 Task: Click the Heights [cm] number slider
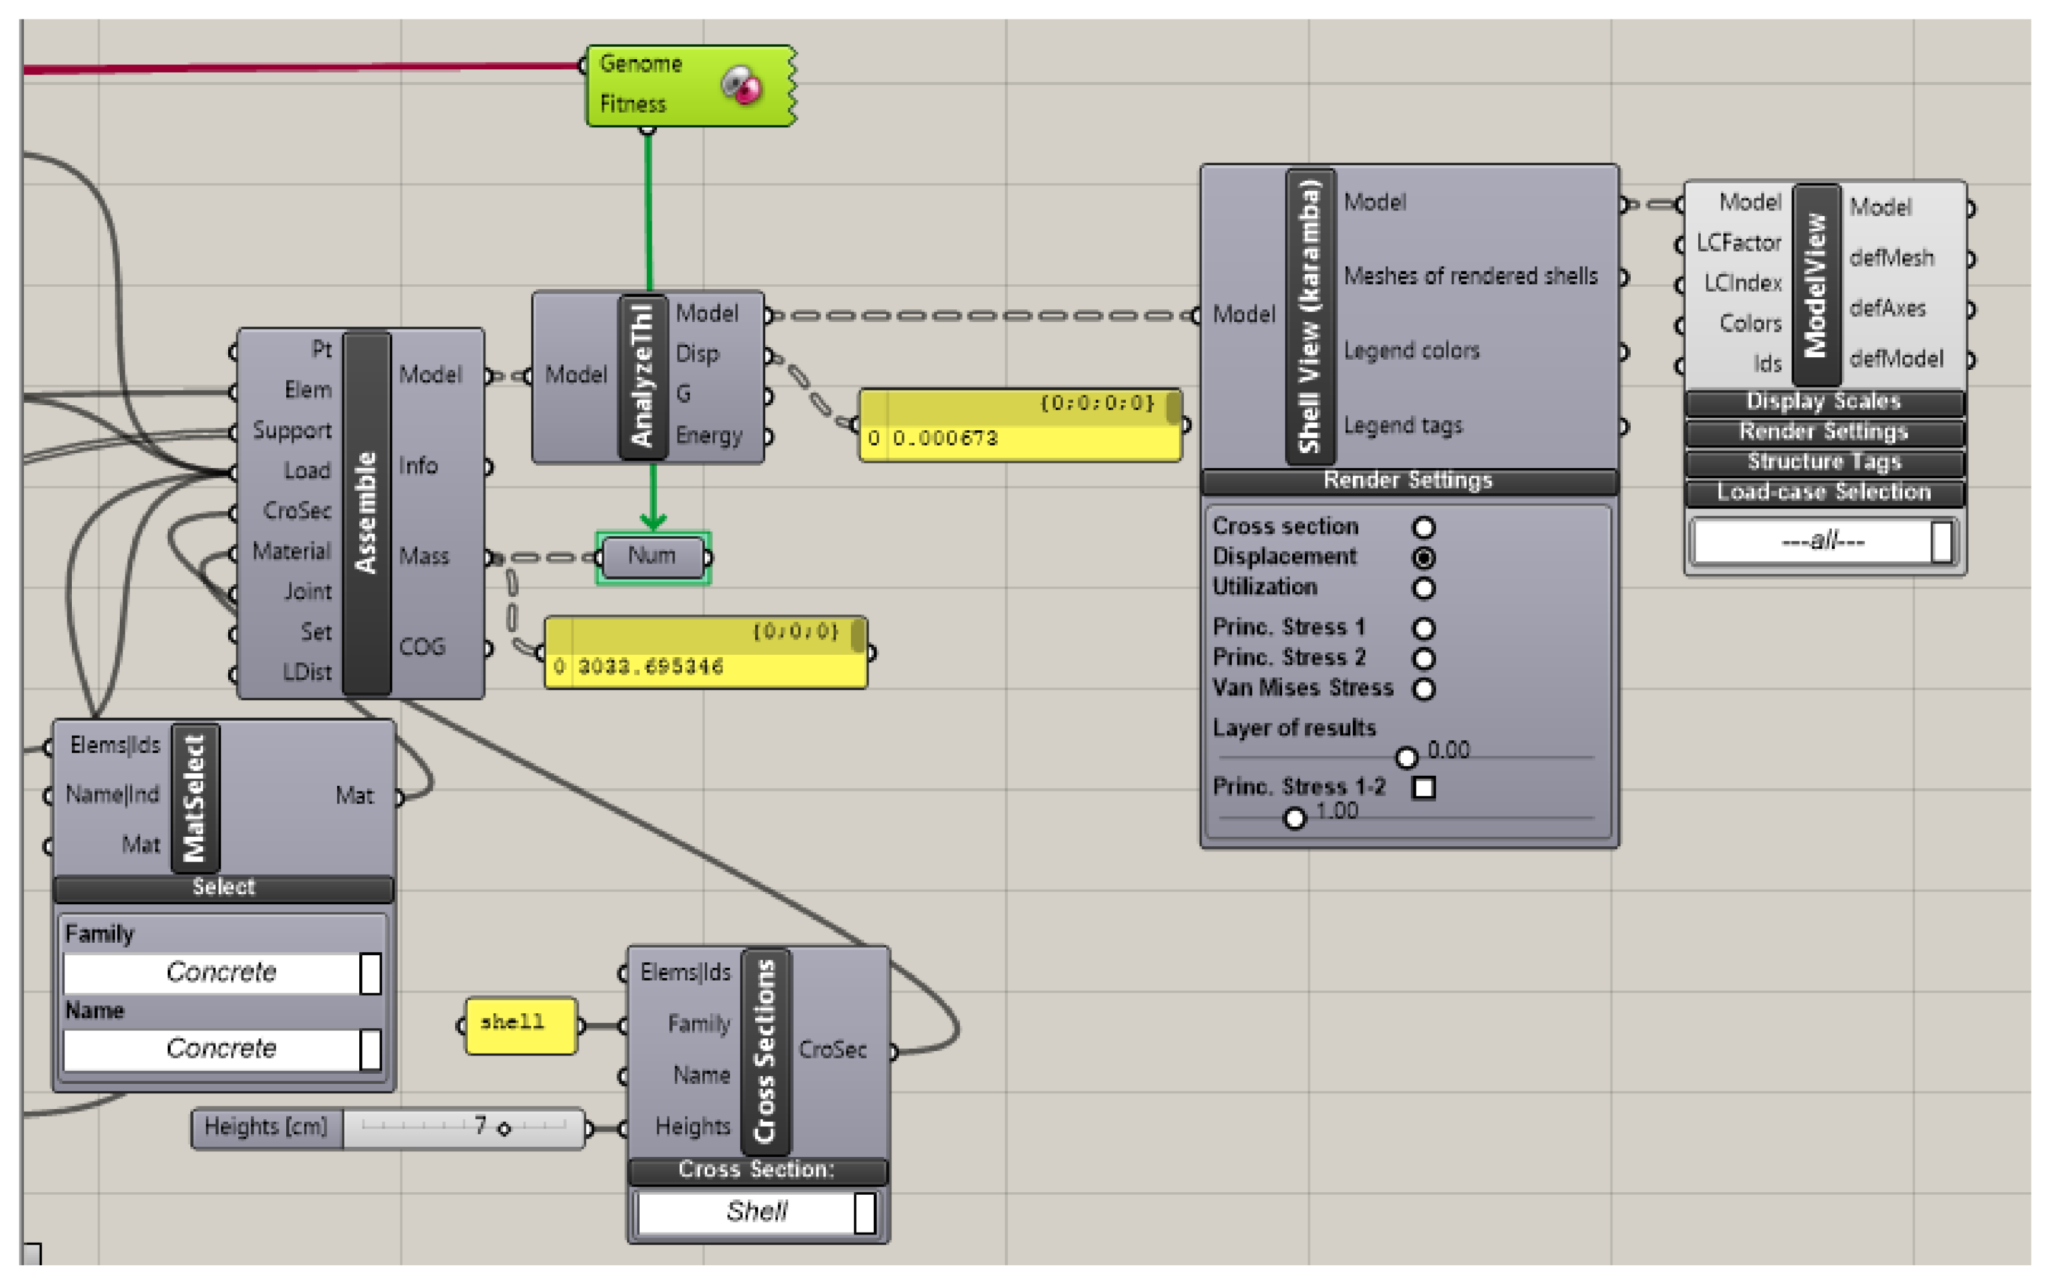coord(388,1128)
